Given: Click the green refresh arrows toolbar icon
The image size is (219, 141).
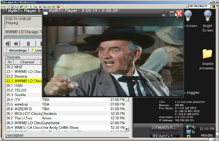Looking at the screenshot, I should coord(17,7).
